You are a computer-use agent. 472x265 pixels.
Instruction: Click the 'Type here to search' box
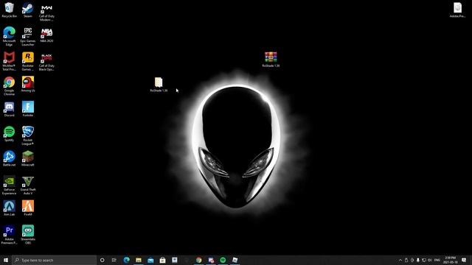click(x=54, y=260)
